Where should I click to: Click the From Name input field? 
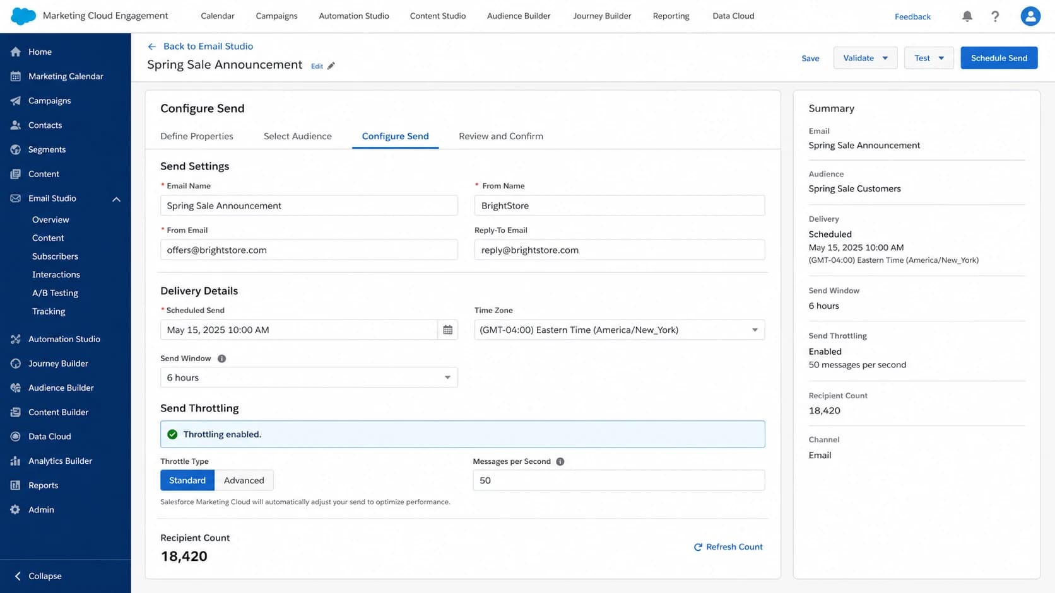pos(619,205)
